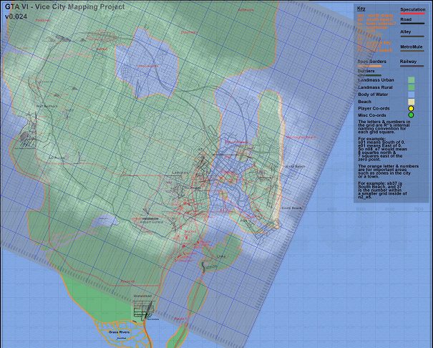Click the green Misc Co-ords circle
This screenshot has width=433, height=348.
click(x=412, y=115)
